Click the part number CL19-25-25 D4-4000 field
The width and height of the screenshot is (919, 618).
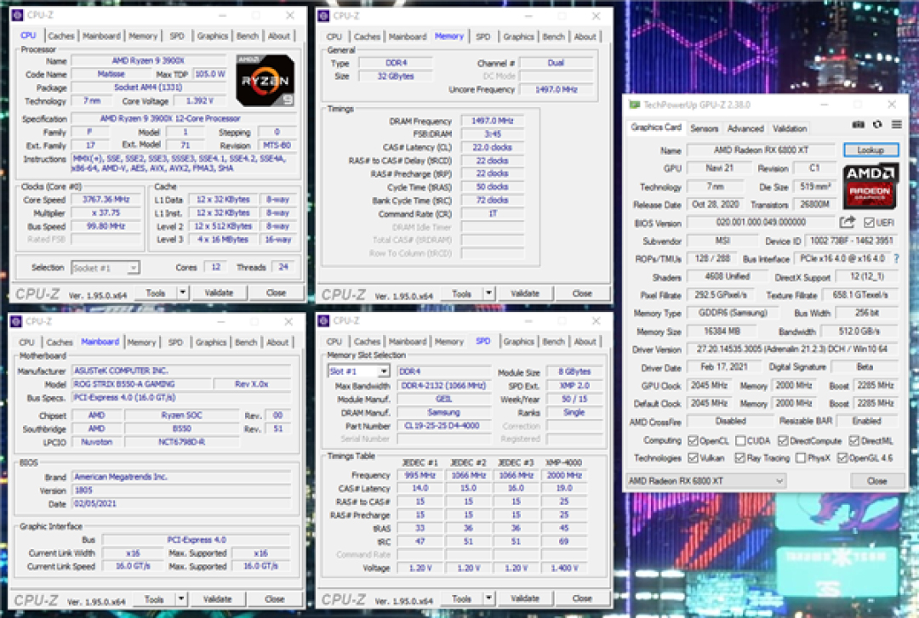[443, 426]
